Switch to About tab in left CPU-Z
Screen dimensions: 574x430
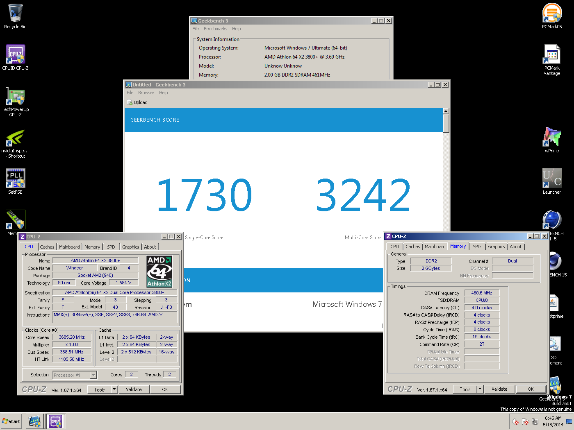click(x=150, y=247)
